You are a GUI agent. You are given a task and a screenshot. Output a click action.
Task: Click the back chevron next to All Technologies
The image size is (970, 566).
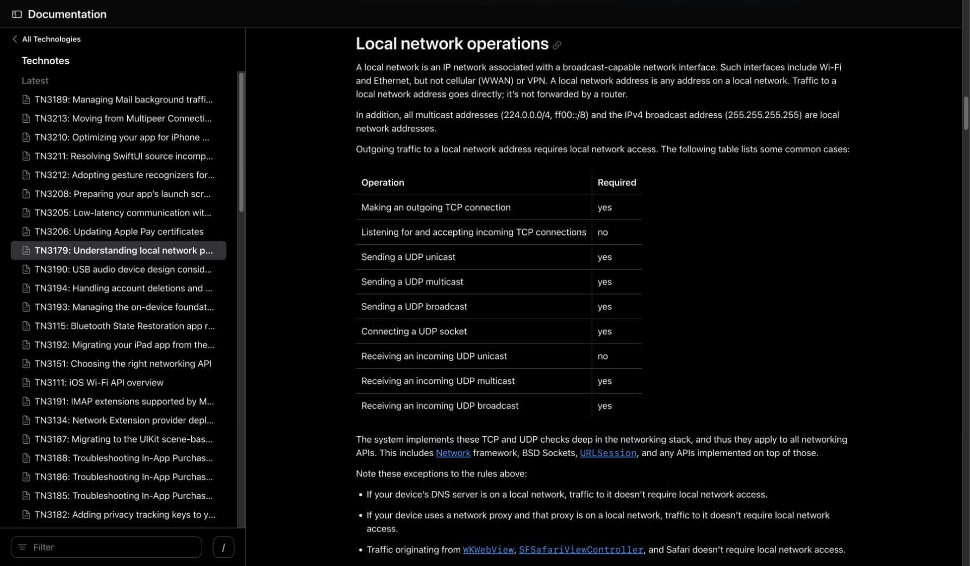coord(15,39)
